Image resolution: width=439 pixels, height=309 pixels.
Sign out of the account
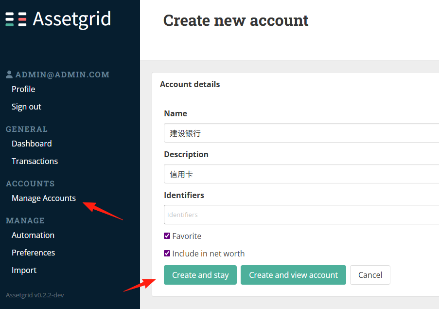coord(26,107)
